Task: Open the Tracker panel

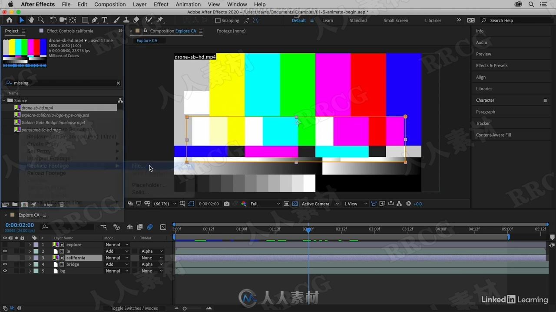Action: point(483,123)
